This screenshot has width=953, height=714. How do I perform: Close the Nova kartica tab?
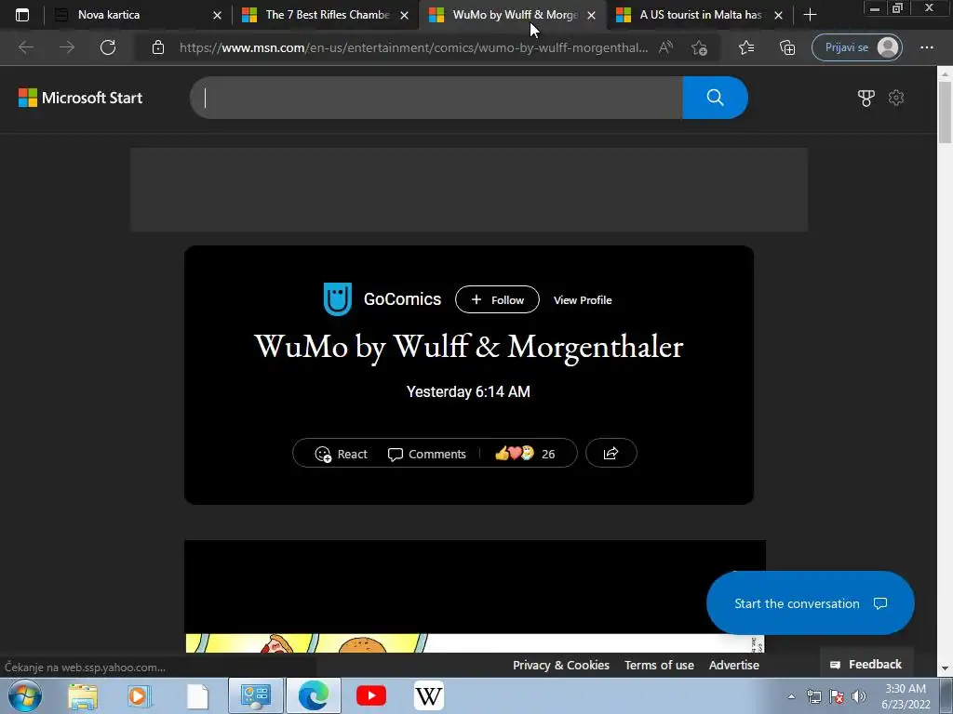217,15
